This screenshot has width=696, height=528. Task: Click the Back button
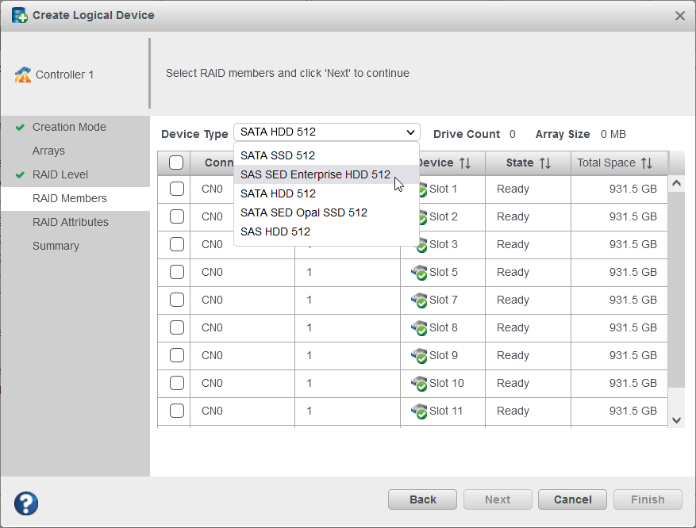[422, 499]
